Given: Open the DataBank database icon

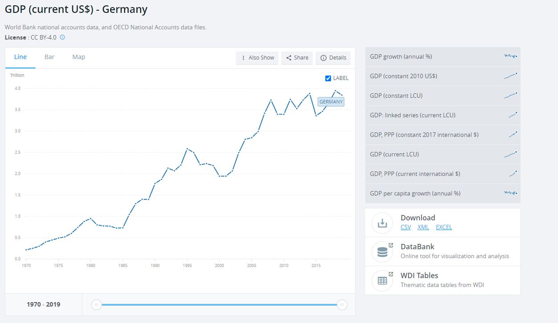Looking at the screenshot, I should 382,252.
